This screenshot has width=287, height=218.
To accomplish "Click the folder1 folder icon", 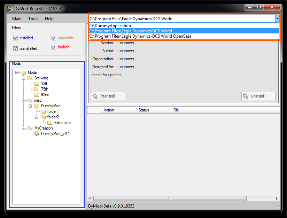I will 44,111.
